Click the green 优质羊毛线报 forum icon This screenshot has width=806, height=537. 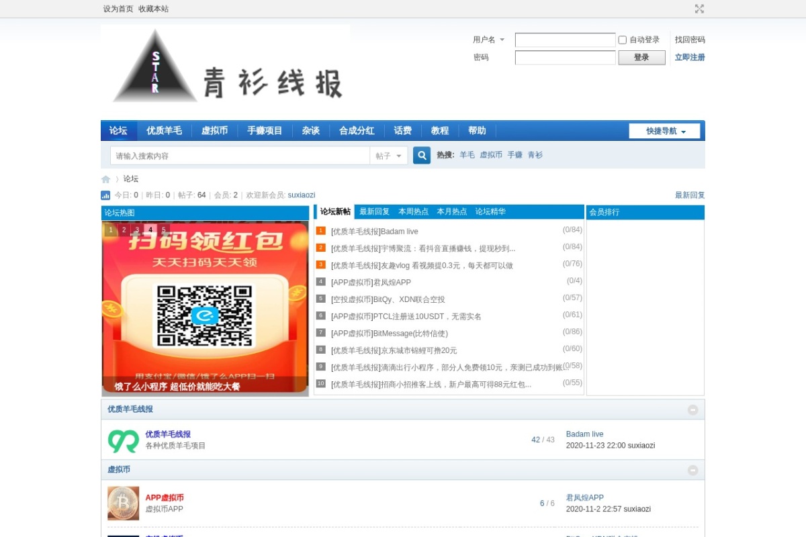point(121,439)
